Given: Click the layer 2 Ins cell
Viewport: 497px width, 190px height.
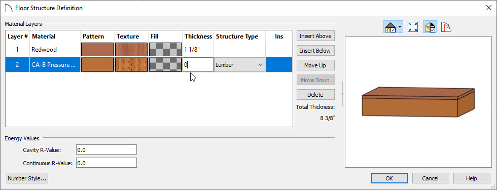Looking at the screenshot, I should 279,65.
